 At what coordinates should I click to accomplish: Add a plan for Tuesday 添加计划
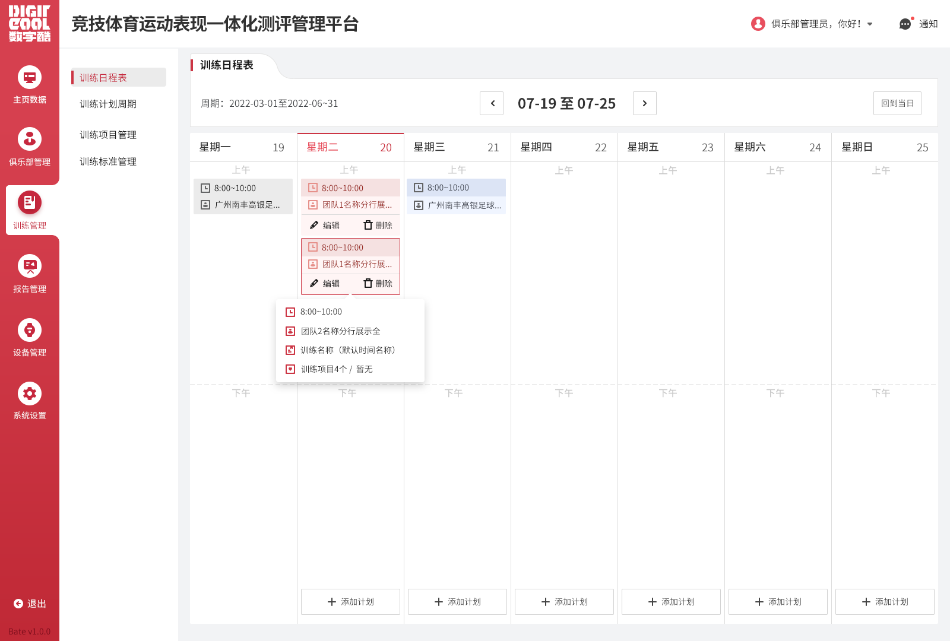350,602
